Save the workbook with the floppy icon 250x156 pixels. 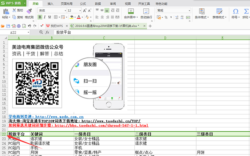point(8,26)
